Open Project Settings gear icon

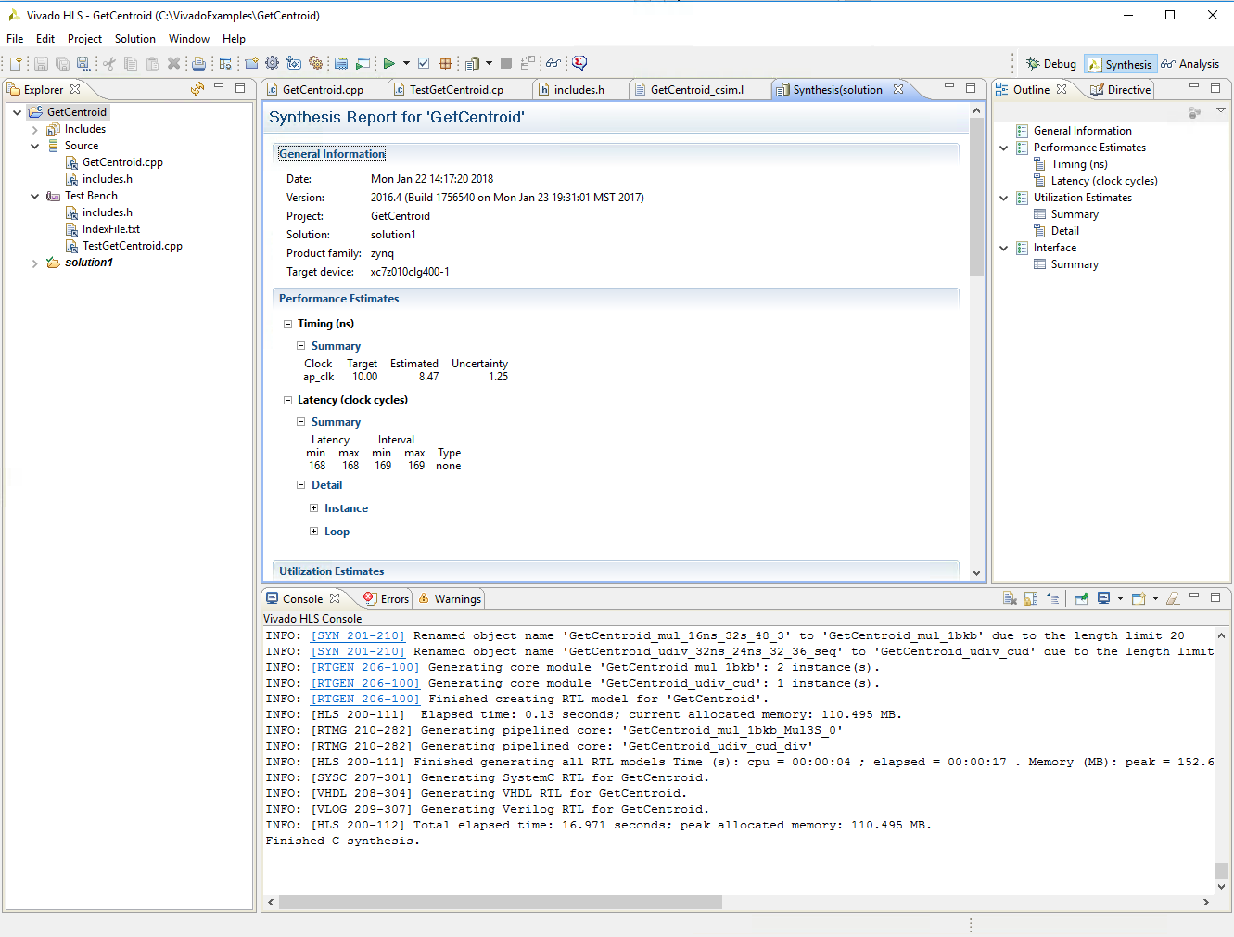tap(273, 63)
